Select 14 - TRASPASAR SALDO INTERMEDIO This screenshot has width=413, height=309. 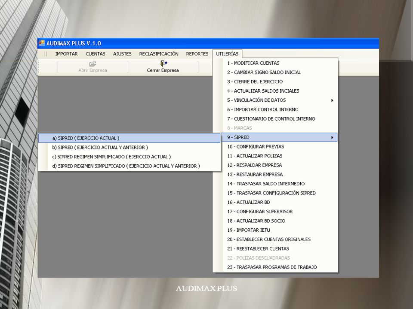tap(275, 184)
